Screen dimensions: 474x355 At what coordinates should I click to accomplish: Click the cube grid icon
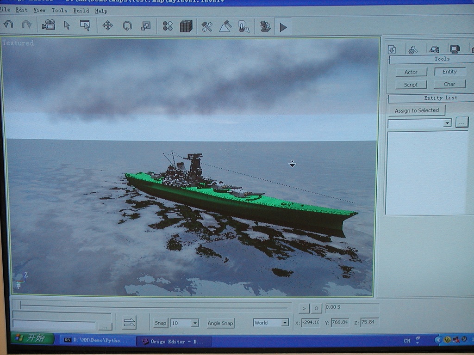(186, 26)
